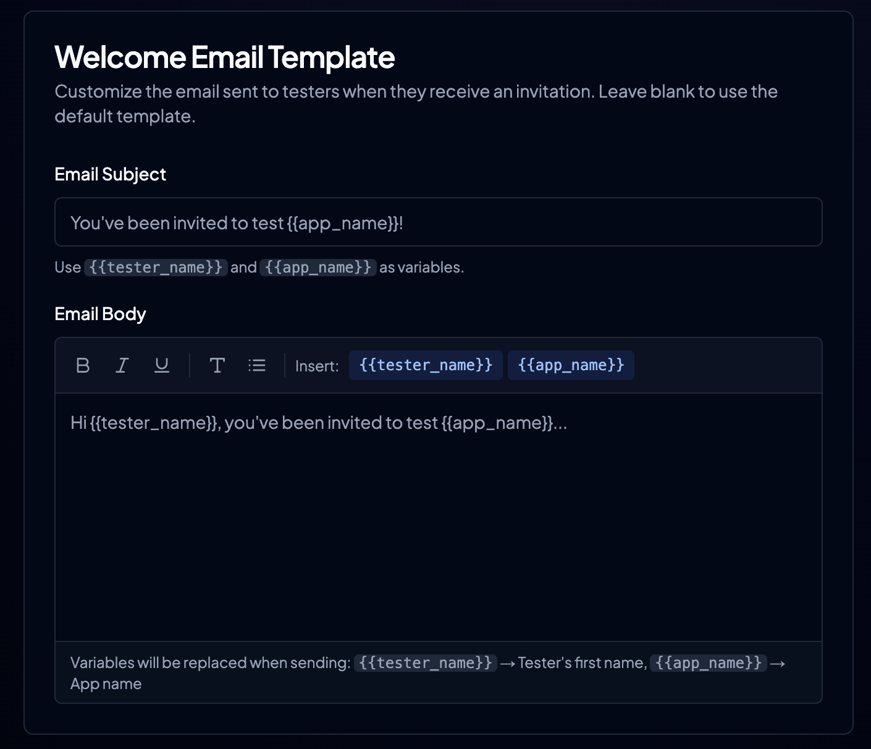Viewport: 871px width, 749px height.
Task: Click the {{app_name}} code tag in the helper text
Action: [318, 267]
